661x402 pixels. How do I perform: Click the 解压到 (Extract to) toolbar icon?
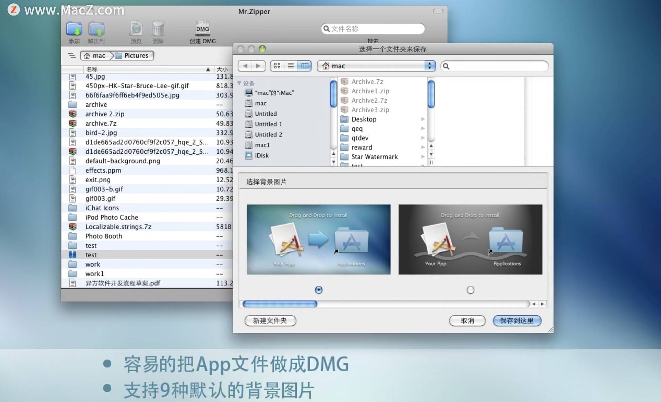coord(96,29)
